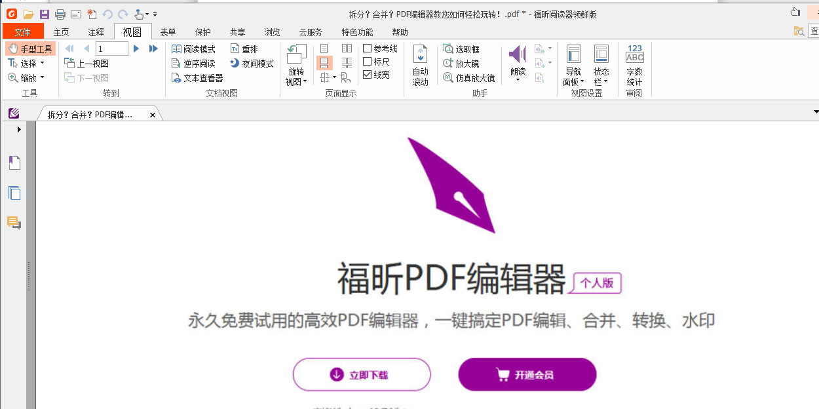The image size is (819, 409).
Task: Open customize quick access toolbar arrow
Action: (x=155, y=14)
